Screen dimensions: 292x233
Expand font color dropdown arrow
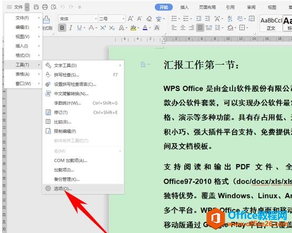pos(150,28)
